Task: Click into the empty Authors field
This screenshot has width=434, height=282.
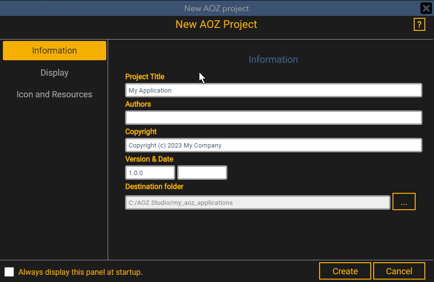Action: tap(273, 118)
